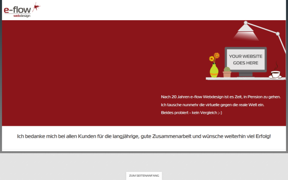The width and height of the screenshot is (288, 180).
Task: Click the thank-you sentence 'Ich bedanke mich bei allen Kunden…'
Action: click(144, 136)
